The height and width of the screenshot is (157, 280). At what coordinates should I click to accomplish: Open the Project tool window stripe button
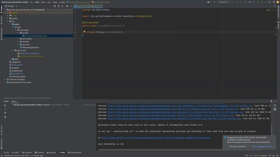[x=1, y=9]
